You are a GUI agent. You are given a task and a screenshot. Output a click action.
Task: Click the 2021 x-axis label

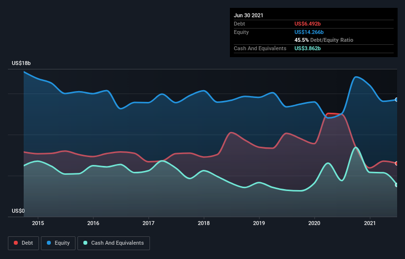(x=369, y=223)
